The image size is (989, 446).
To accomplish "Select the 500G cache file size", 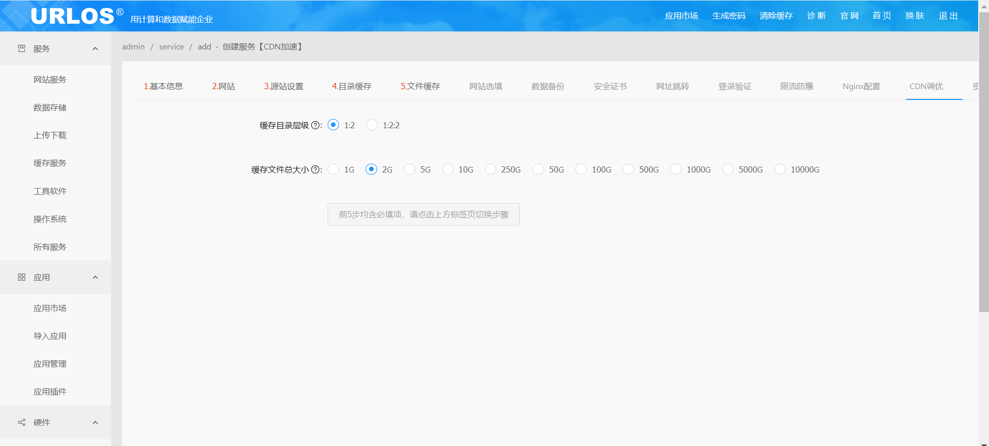I will pyautogui.click(x=628, y=169).
